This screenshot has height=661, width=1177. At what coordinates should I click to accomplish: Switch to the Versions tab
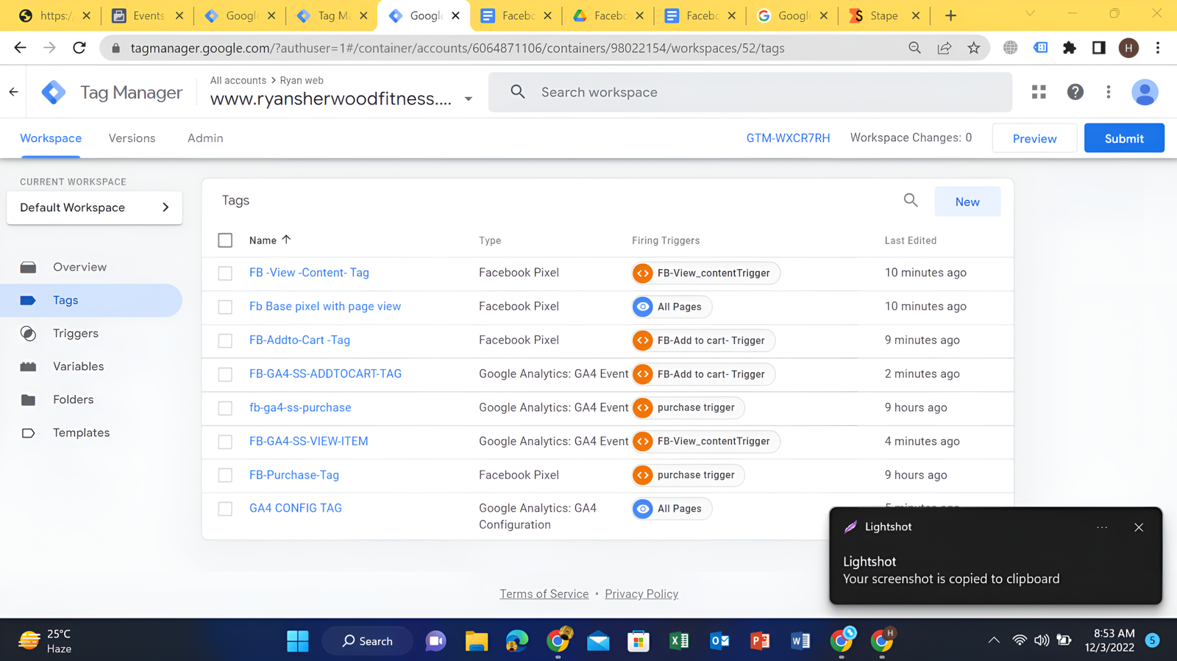tap(132, 138)
